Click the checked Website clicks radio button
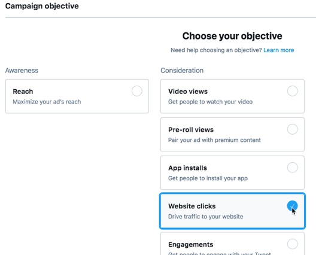The width and height of the screenshot is (316, 255). tap(293, 206)
